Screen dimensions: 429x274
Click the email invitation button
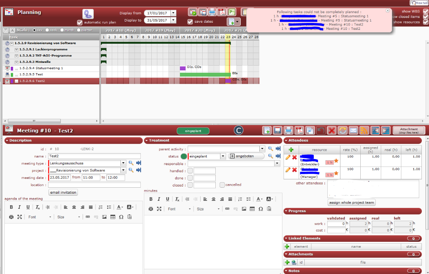coord(63,192)
